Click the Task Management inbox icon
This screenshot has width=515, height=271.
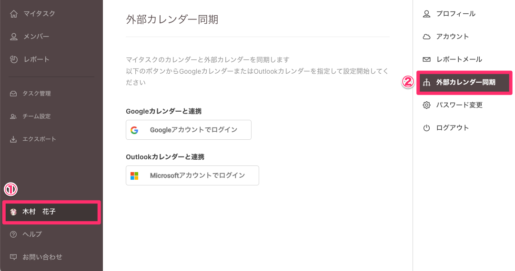[13, 94]
